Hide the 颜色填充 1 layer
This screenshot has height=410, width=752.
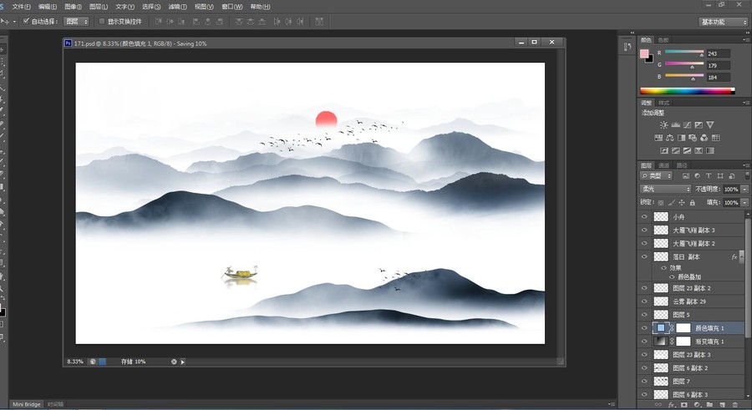(x=644, y=328)
